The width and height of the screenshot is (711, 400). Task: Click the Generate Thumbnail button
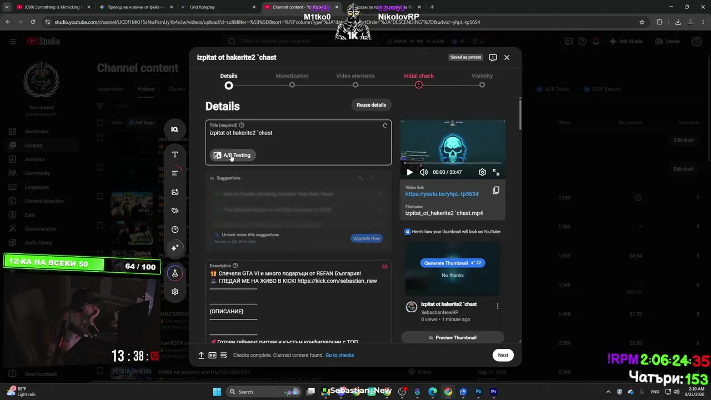click(452, 263)
